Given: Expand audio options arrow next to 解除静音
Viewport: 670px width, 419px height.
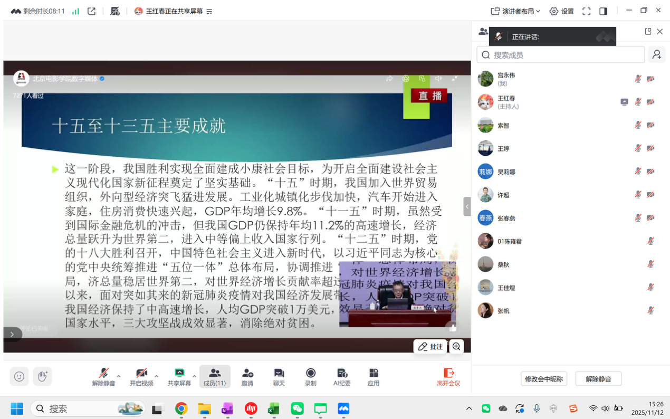Looking at the screenshot, I should (x=119, y=376).
